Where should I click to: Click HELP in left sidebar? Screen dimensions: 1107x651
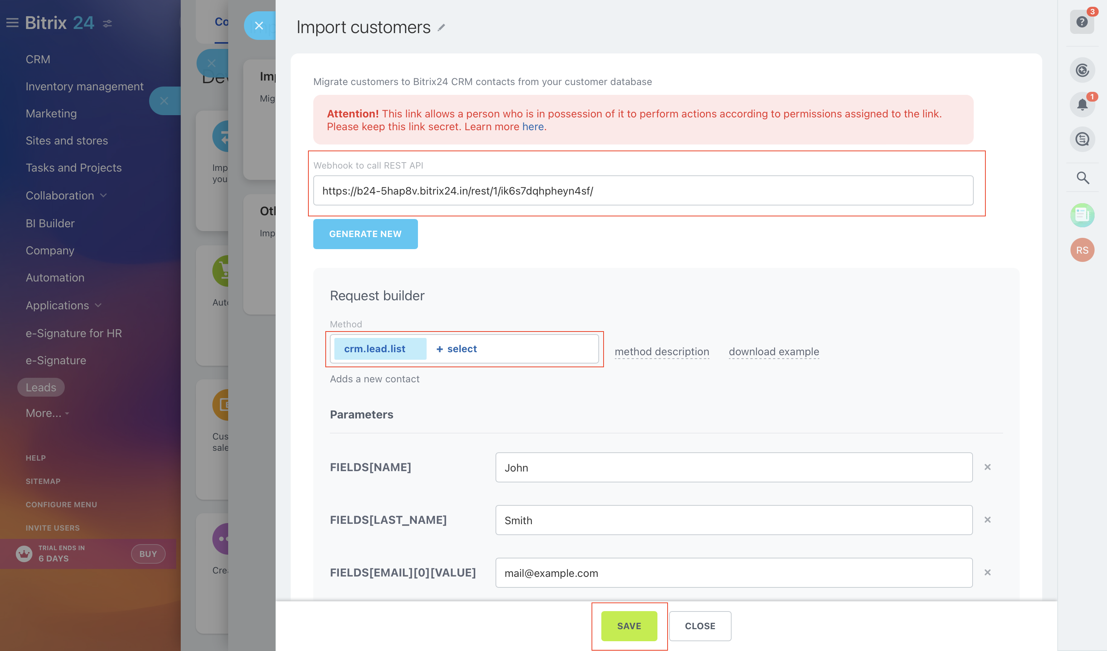point(35,458)
